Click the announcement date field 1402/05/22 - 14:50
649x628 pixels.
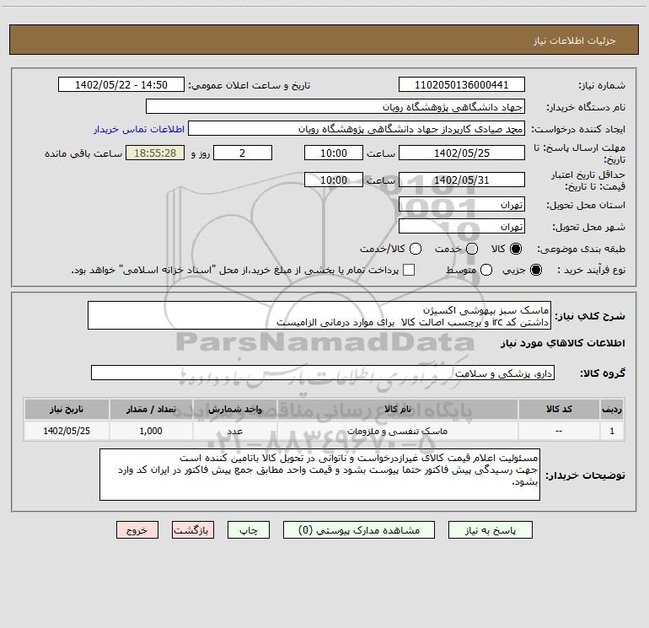(121, 84)
